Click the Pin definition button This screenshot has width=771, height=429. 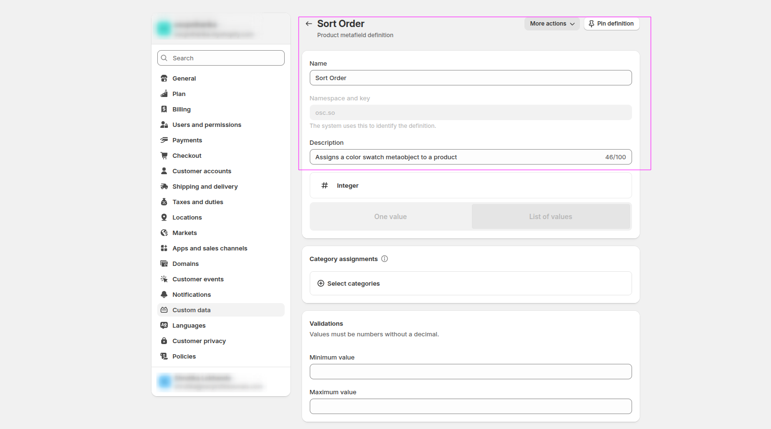tap(611, 24)
